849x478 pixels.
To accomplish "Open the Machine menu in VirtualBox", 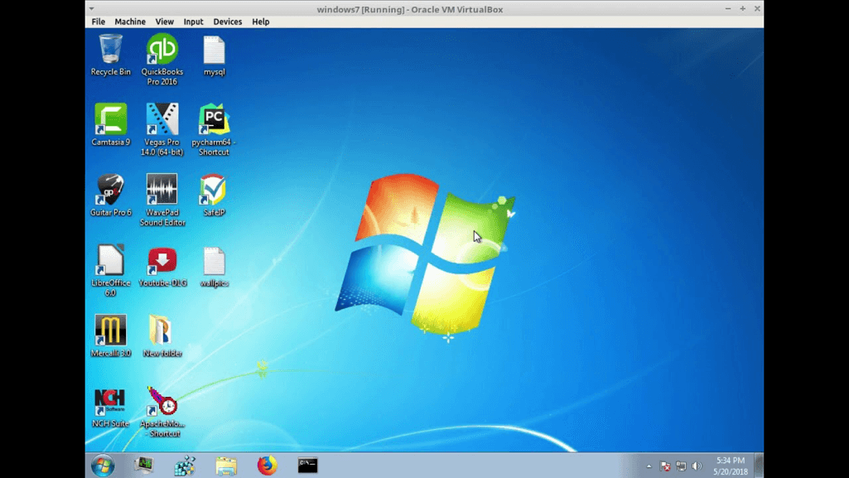I will pos(130,22).
